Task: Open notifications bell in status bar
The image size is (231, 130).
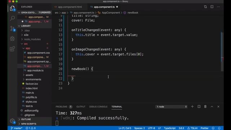Action: (219, 128)
